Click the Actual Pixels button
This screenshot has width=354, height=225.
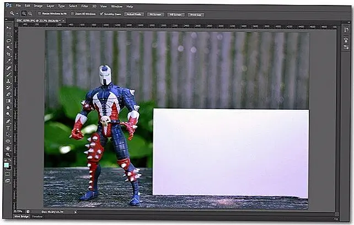[x=133, y=14]
